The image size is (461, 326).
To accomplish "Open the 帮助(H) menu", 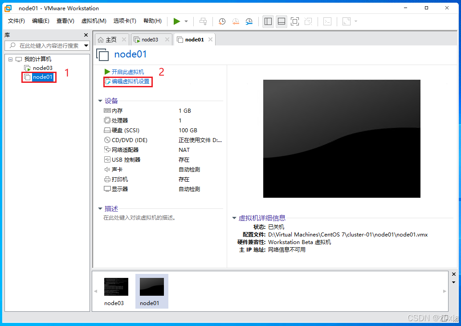I will pos(152,21).
